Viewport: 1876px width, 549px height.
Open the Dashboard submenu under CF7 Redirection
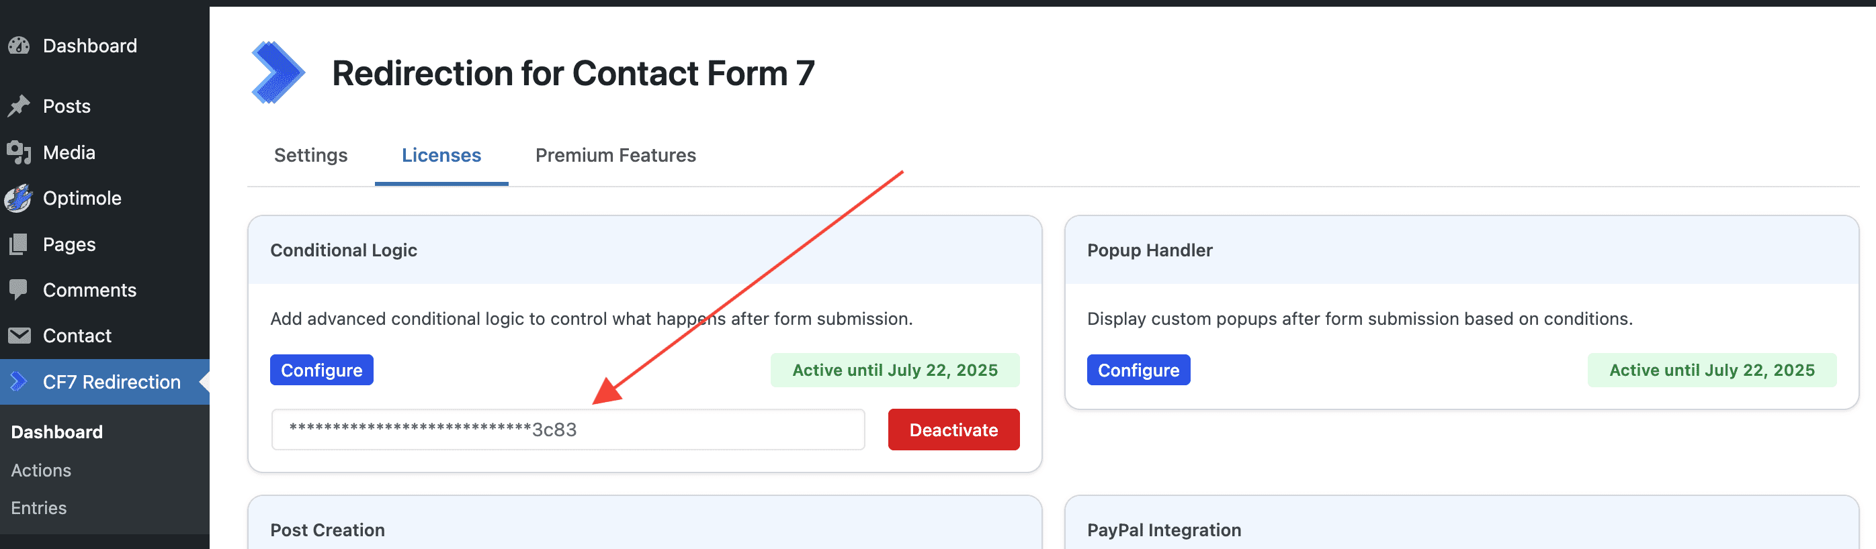point(57,432)
